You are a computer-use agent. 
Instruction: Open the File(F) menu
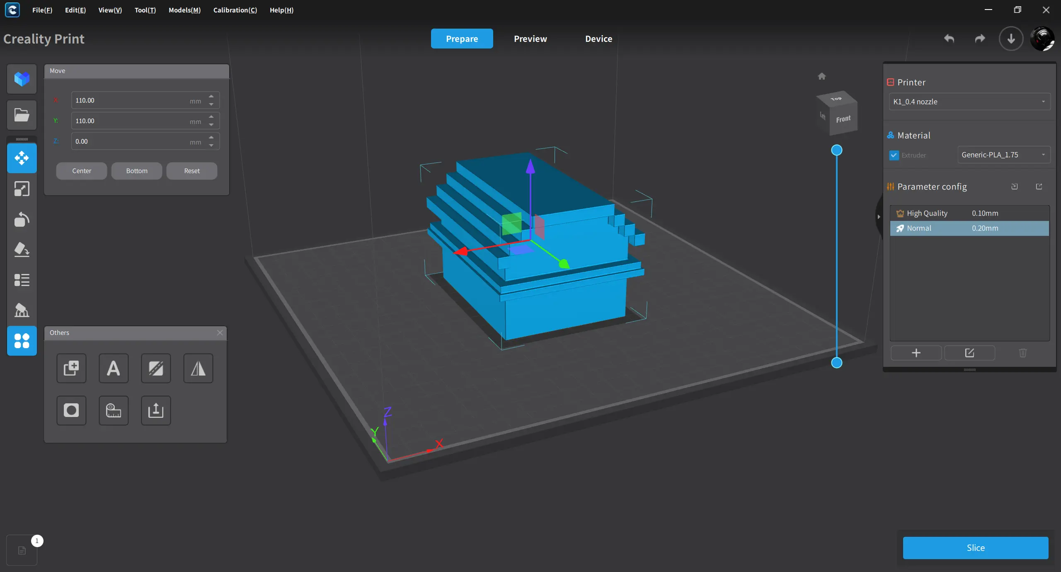coord(42,10)
